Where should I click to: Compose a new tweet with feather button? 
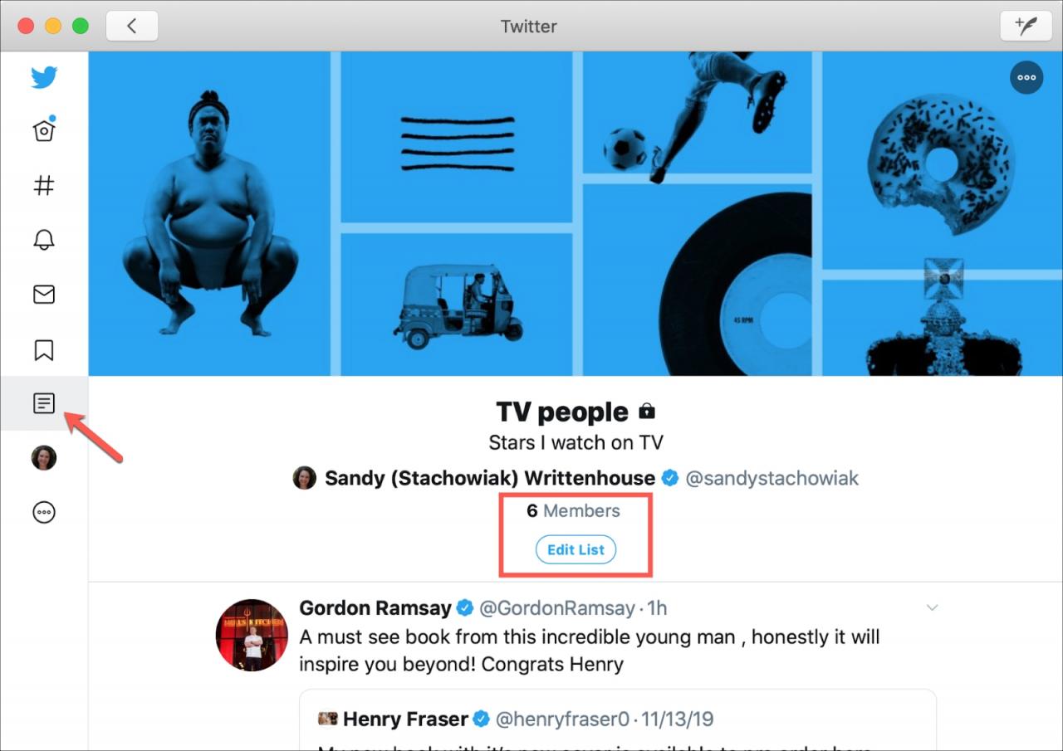pyautogui.click(x=1026, y=26)
